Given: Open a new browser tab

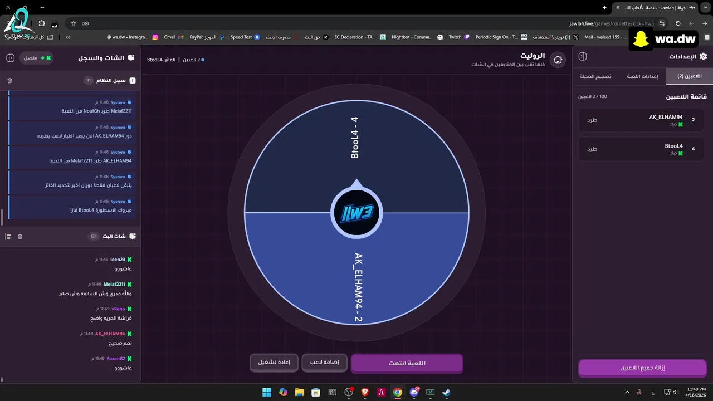Looking at the screenshot, I should point(604,7).
